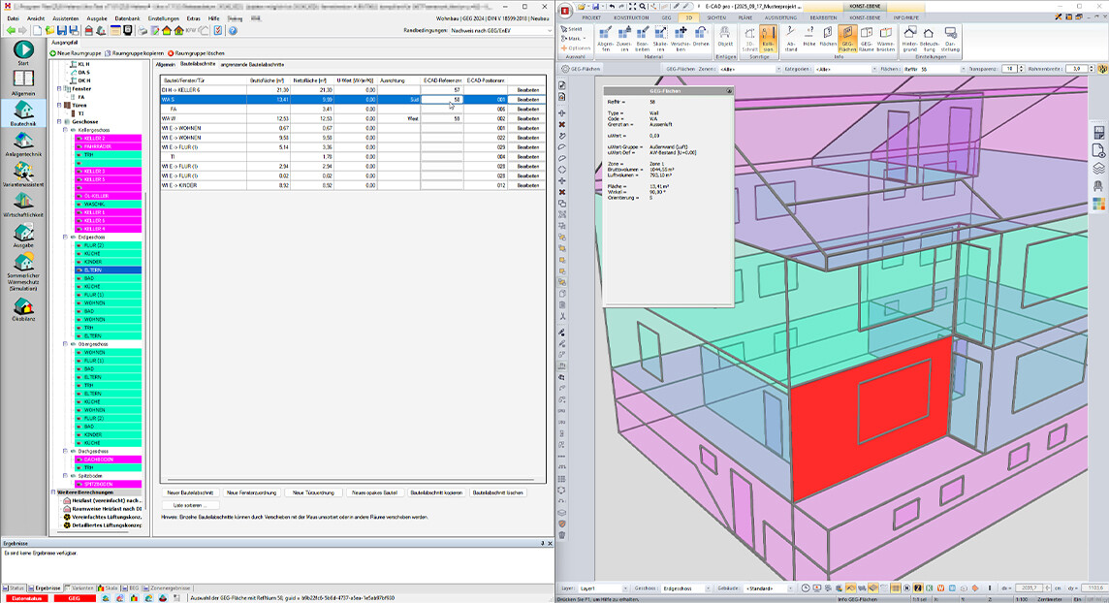Click the Bauteilabschnitt löschen button
Viewport: 1109px width, 603px height.
(498, 492)
